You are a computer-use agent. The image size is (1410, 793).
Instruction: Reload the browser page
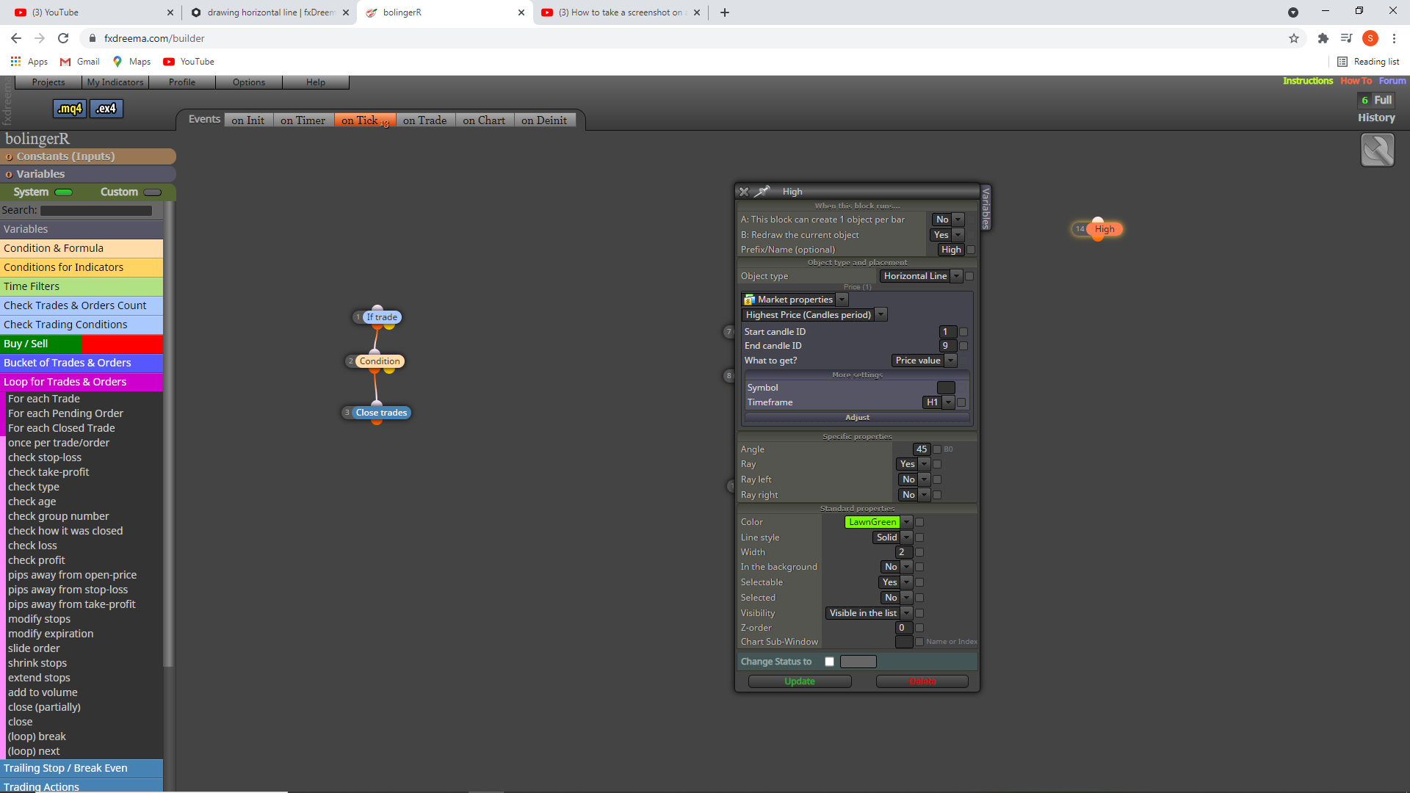[63, 38]
